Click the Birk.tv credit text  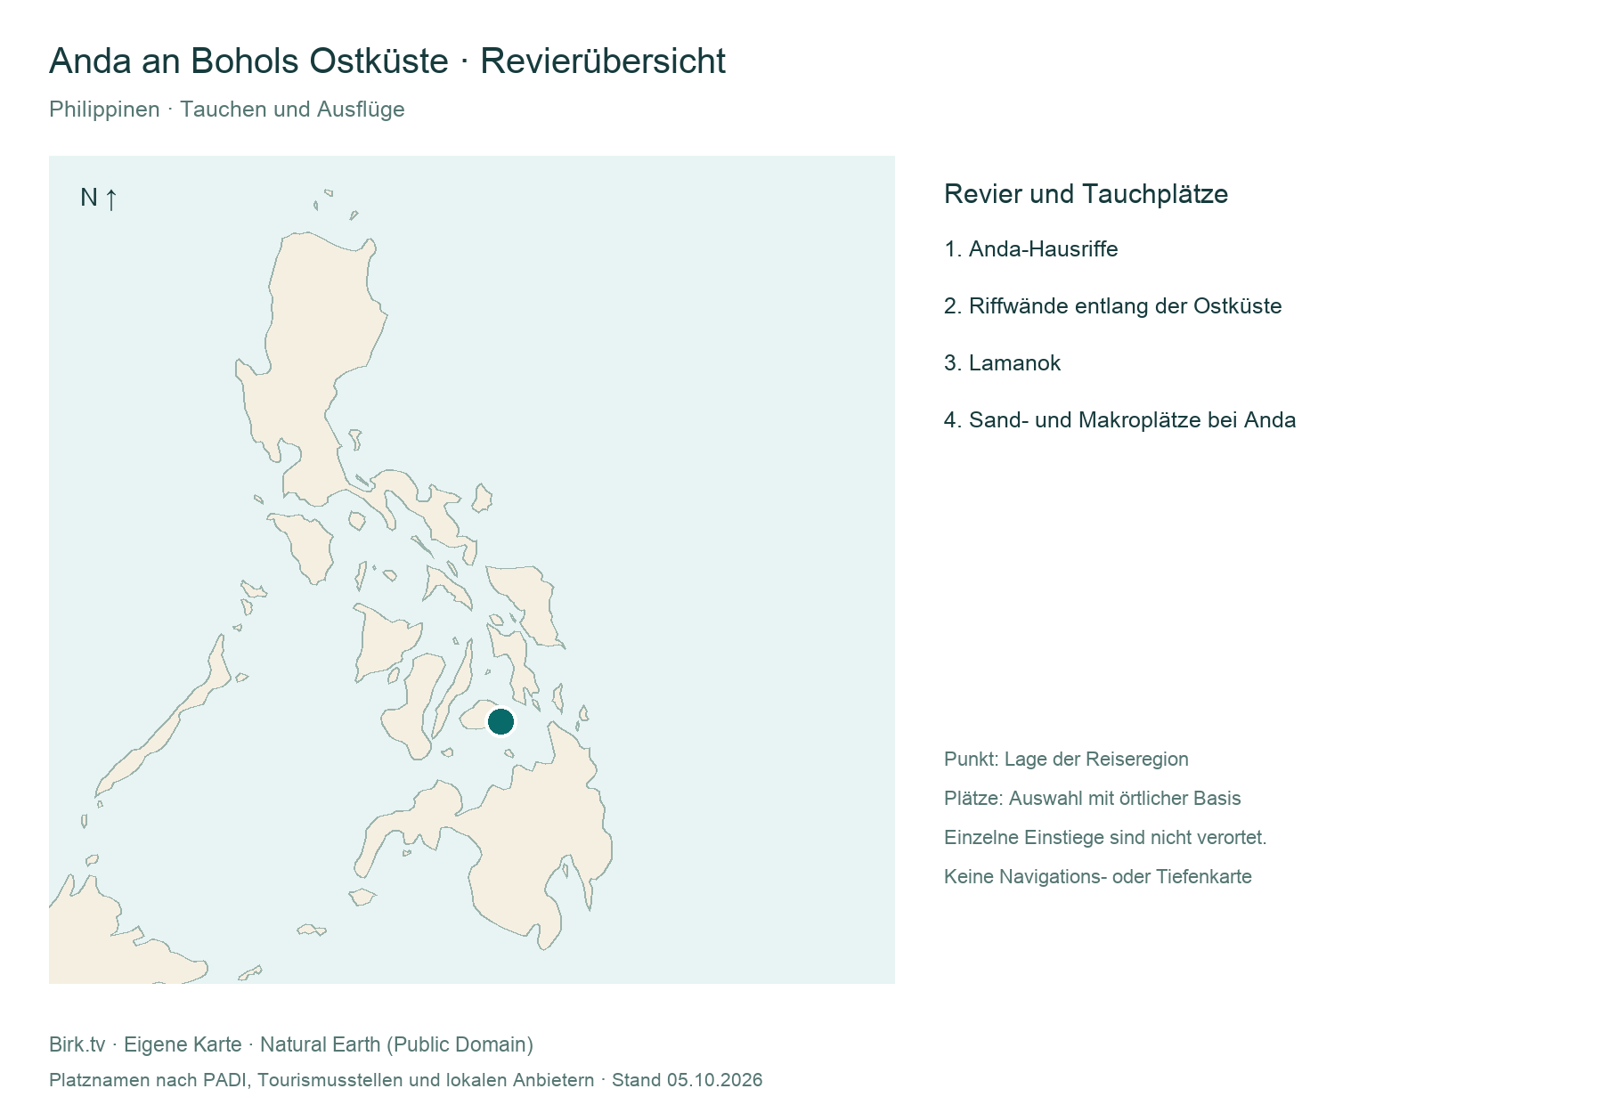point(77,1044)
